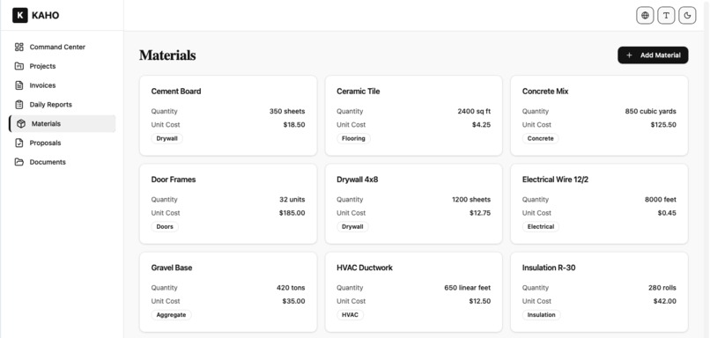The height and width of the screenshot is (338, 710).
Task: Open the Concrete Mix card title
Action: tap(545, 92)
